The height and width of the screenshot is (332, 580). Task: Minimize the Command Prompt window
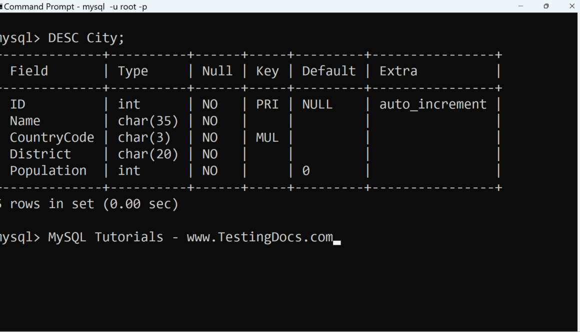520,6
